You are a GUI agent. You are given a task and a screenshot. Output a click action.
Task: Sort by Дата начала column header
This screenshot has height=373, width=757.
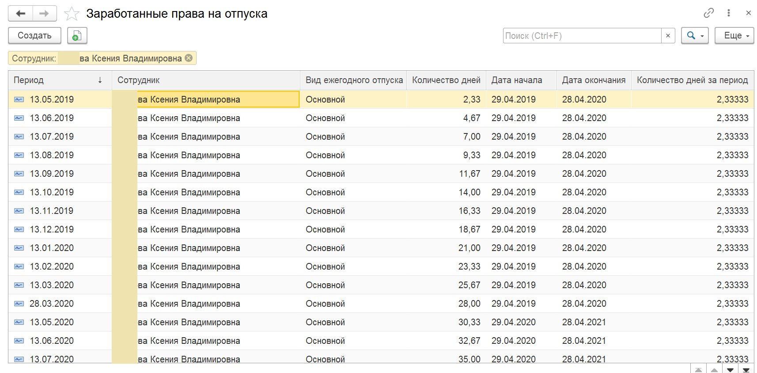521,80
